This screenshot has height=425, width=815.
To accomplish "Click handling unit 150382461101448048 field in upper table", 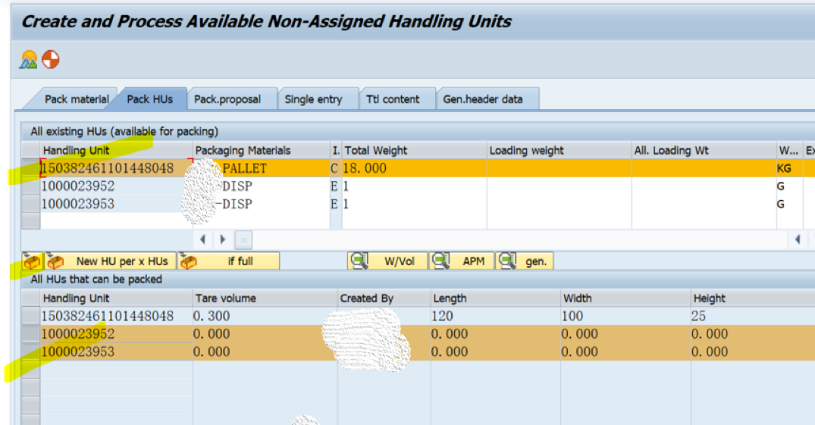I will click(116, 168).
